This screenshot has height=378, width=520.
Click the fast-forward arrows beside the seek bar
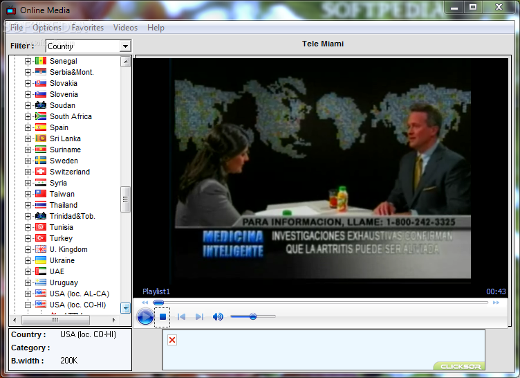(x=496, y=303)
